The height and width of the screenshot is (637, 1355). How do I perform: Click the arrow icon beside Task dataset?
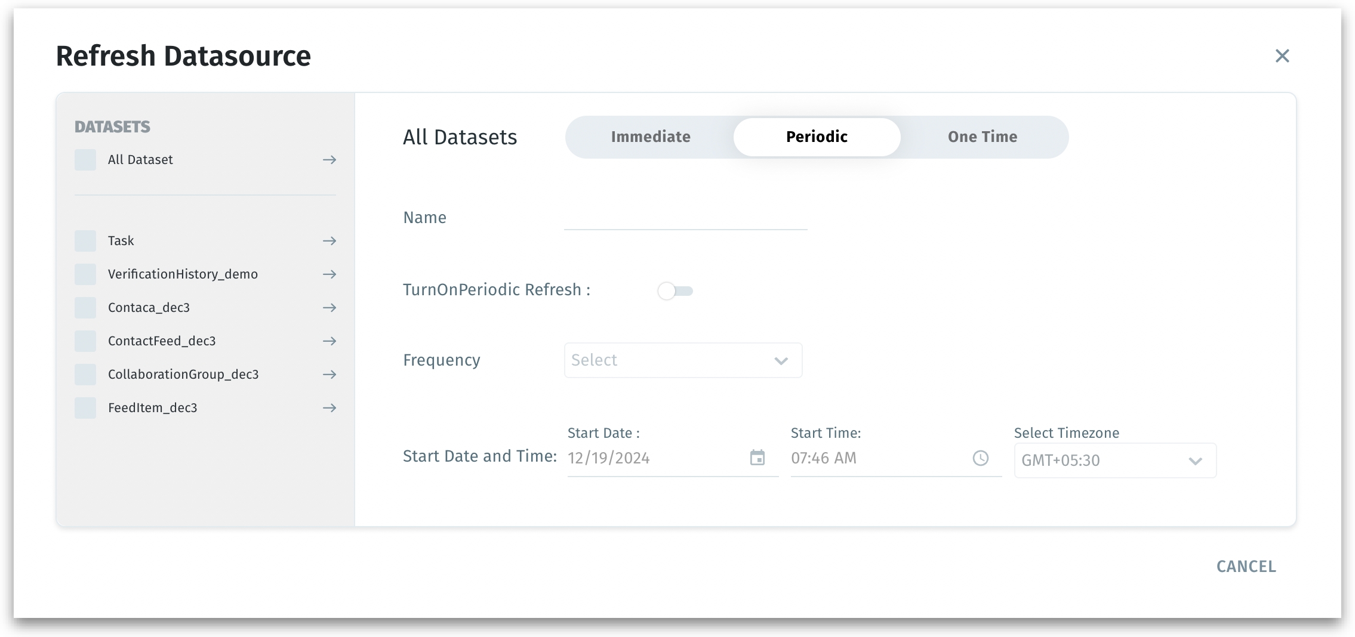click(x=329, y=241)
